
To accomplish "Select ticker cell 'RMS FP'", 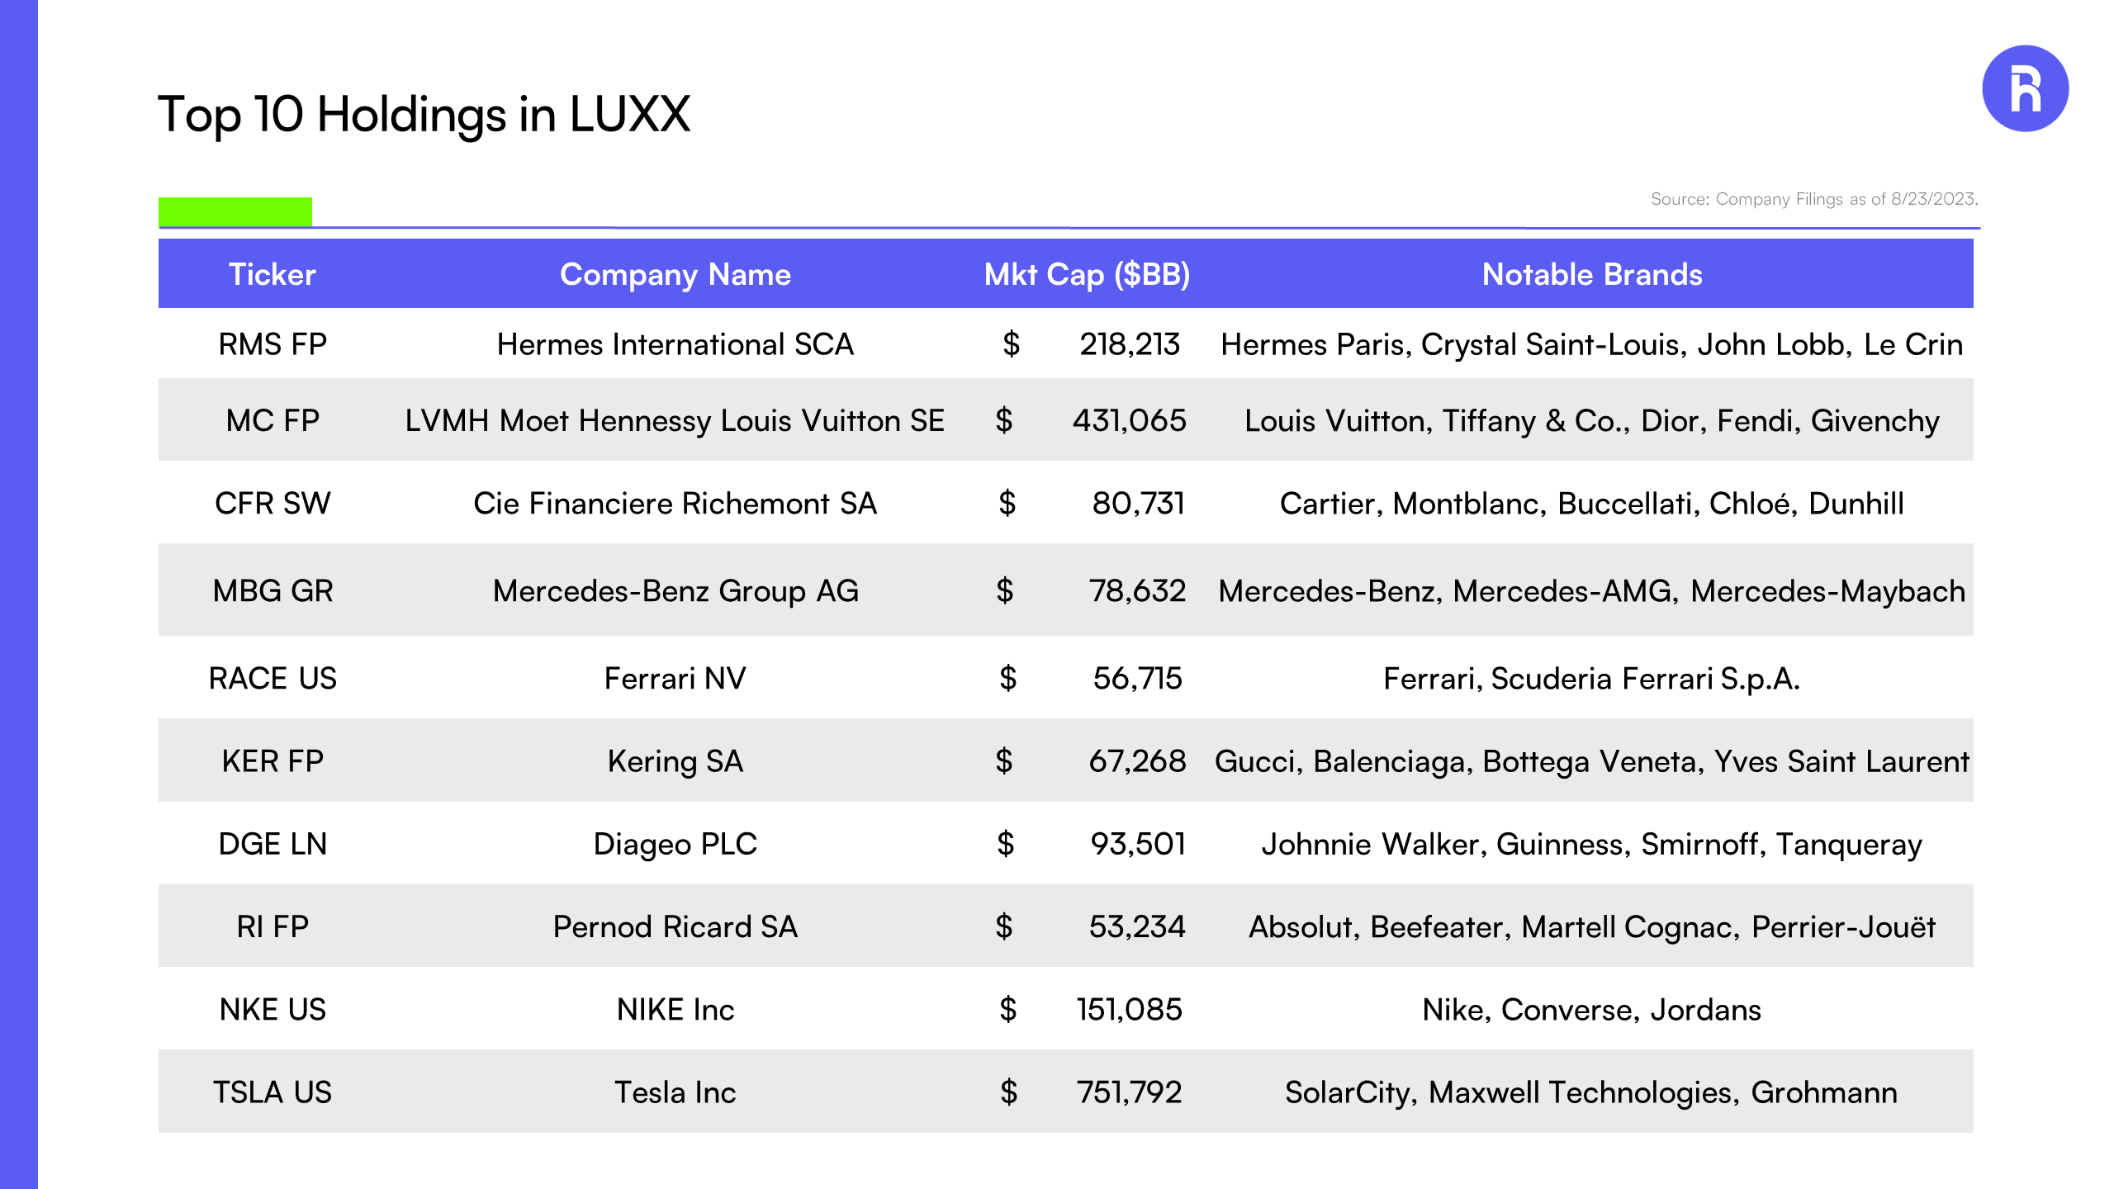I will click(273, 344).
